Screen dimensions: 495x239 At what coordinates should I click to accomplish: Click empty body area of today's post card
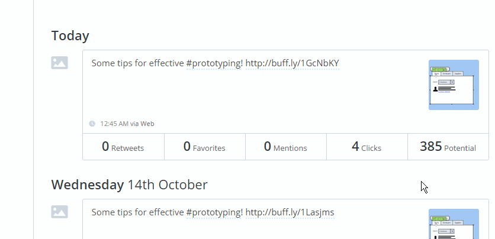coord(253,95)
